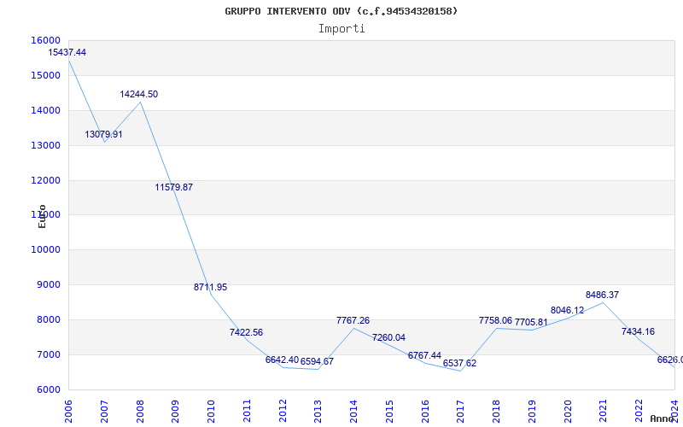Screen dimensions: 683x427
Task: Click the 2011 x-axis year label
Action: (x=247, y=411)
